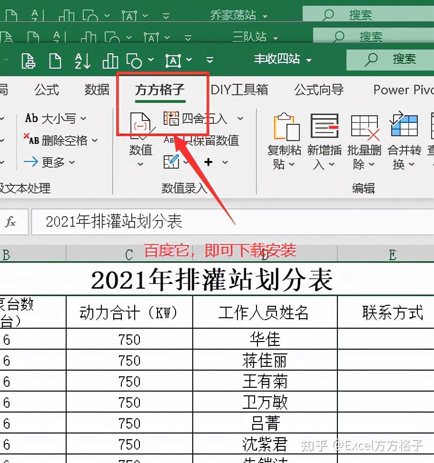Open 删除空格 dropdown

coord(60,140)
